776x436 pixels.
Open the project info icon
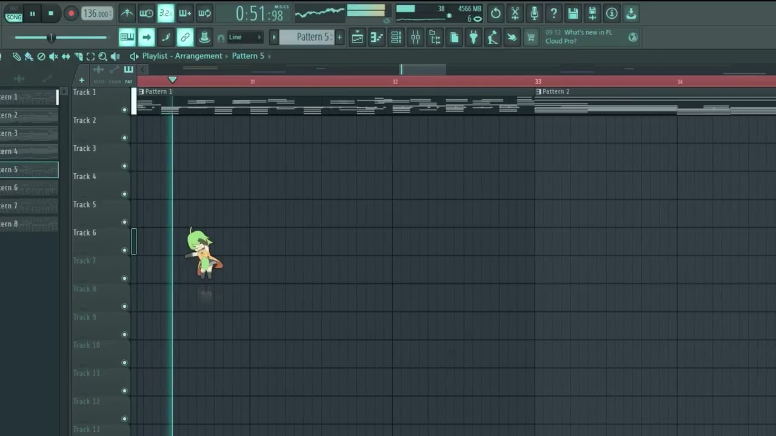pyautogui.click(x=612, y=13)
